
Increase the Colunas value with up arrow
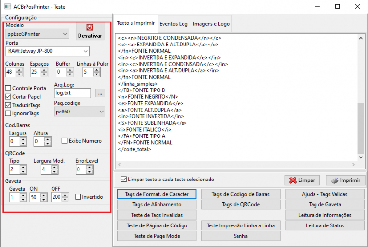tap(19, 70)
